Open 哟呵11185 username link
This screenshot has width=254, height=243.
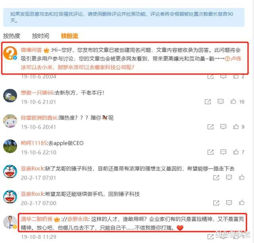click(34, 143)
